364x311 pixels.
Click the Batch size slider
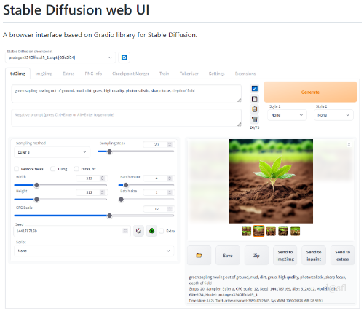point(146,200)
